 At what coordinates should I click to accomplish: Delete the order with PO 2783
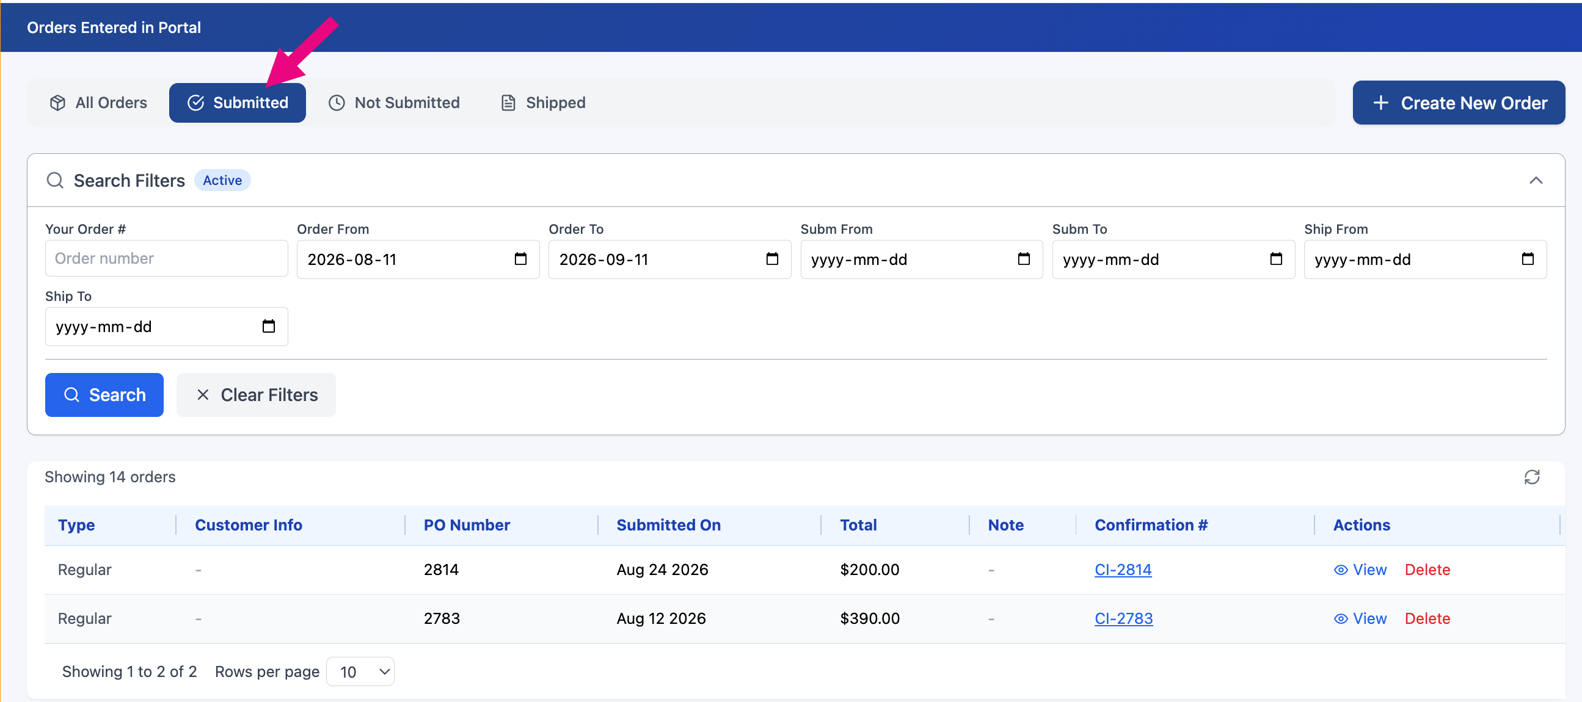point(1427,618)
